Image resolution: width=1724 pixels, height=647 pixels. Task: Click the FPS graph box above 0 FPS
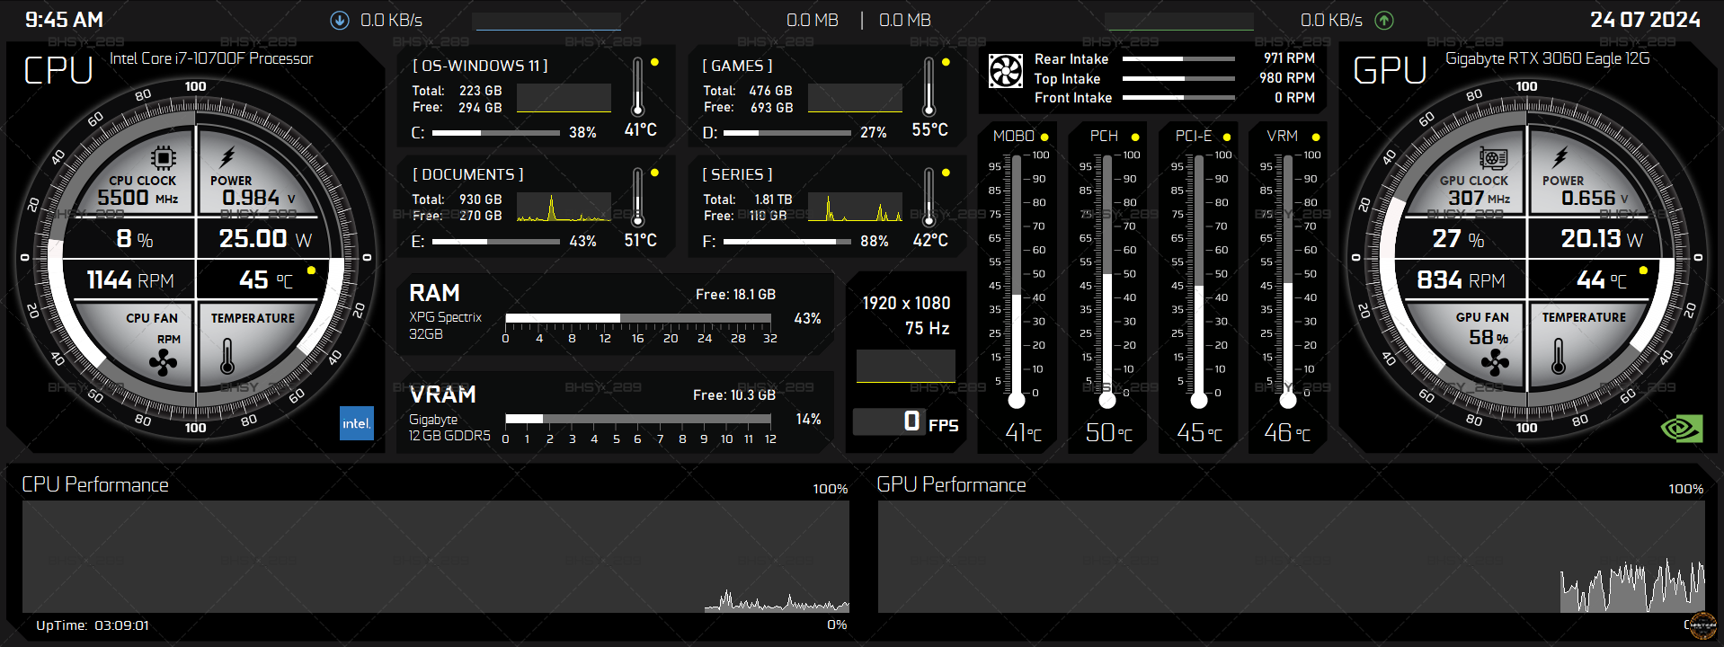tap(906, 367)
